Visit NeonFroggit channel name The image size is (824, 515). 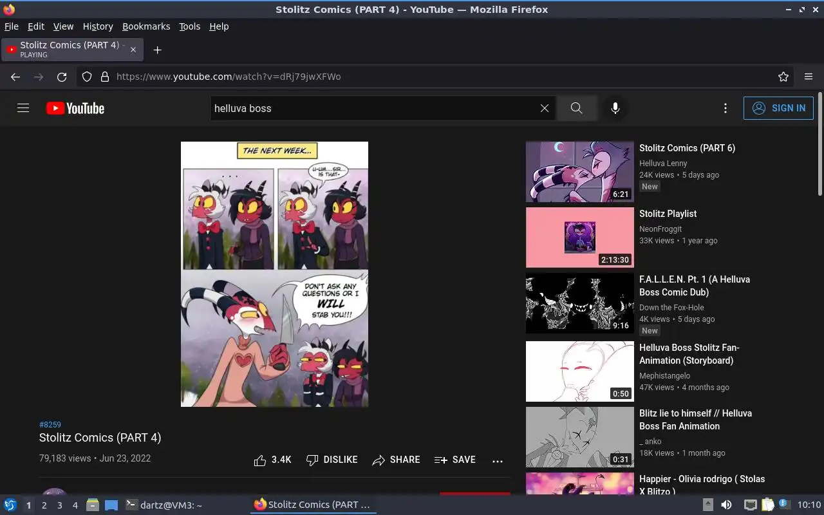660,229
